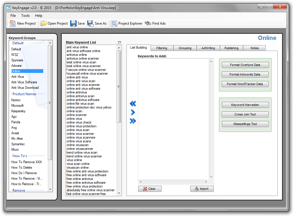
Task: Click the Save floppy disk icon
Action: (73, 23)
